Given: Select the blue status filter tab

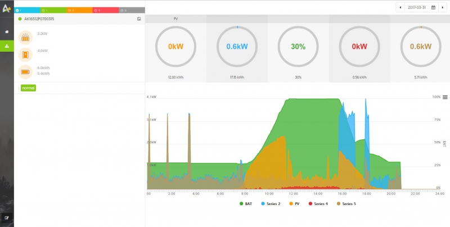Looking at the screenshot, I should (x=27, y=10).
